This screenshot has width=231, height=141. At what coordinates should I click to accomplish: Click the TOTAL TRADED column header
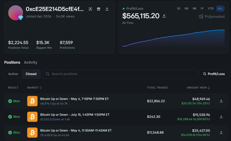[157, 88]
